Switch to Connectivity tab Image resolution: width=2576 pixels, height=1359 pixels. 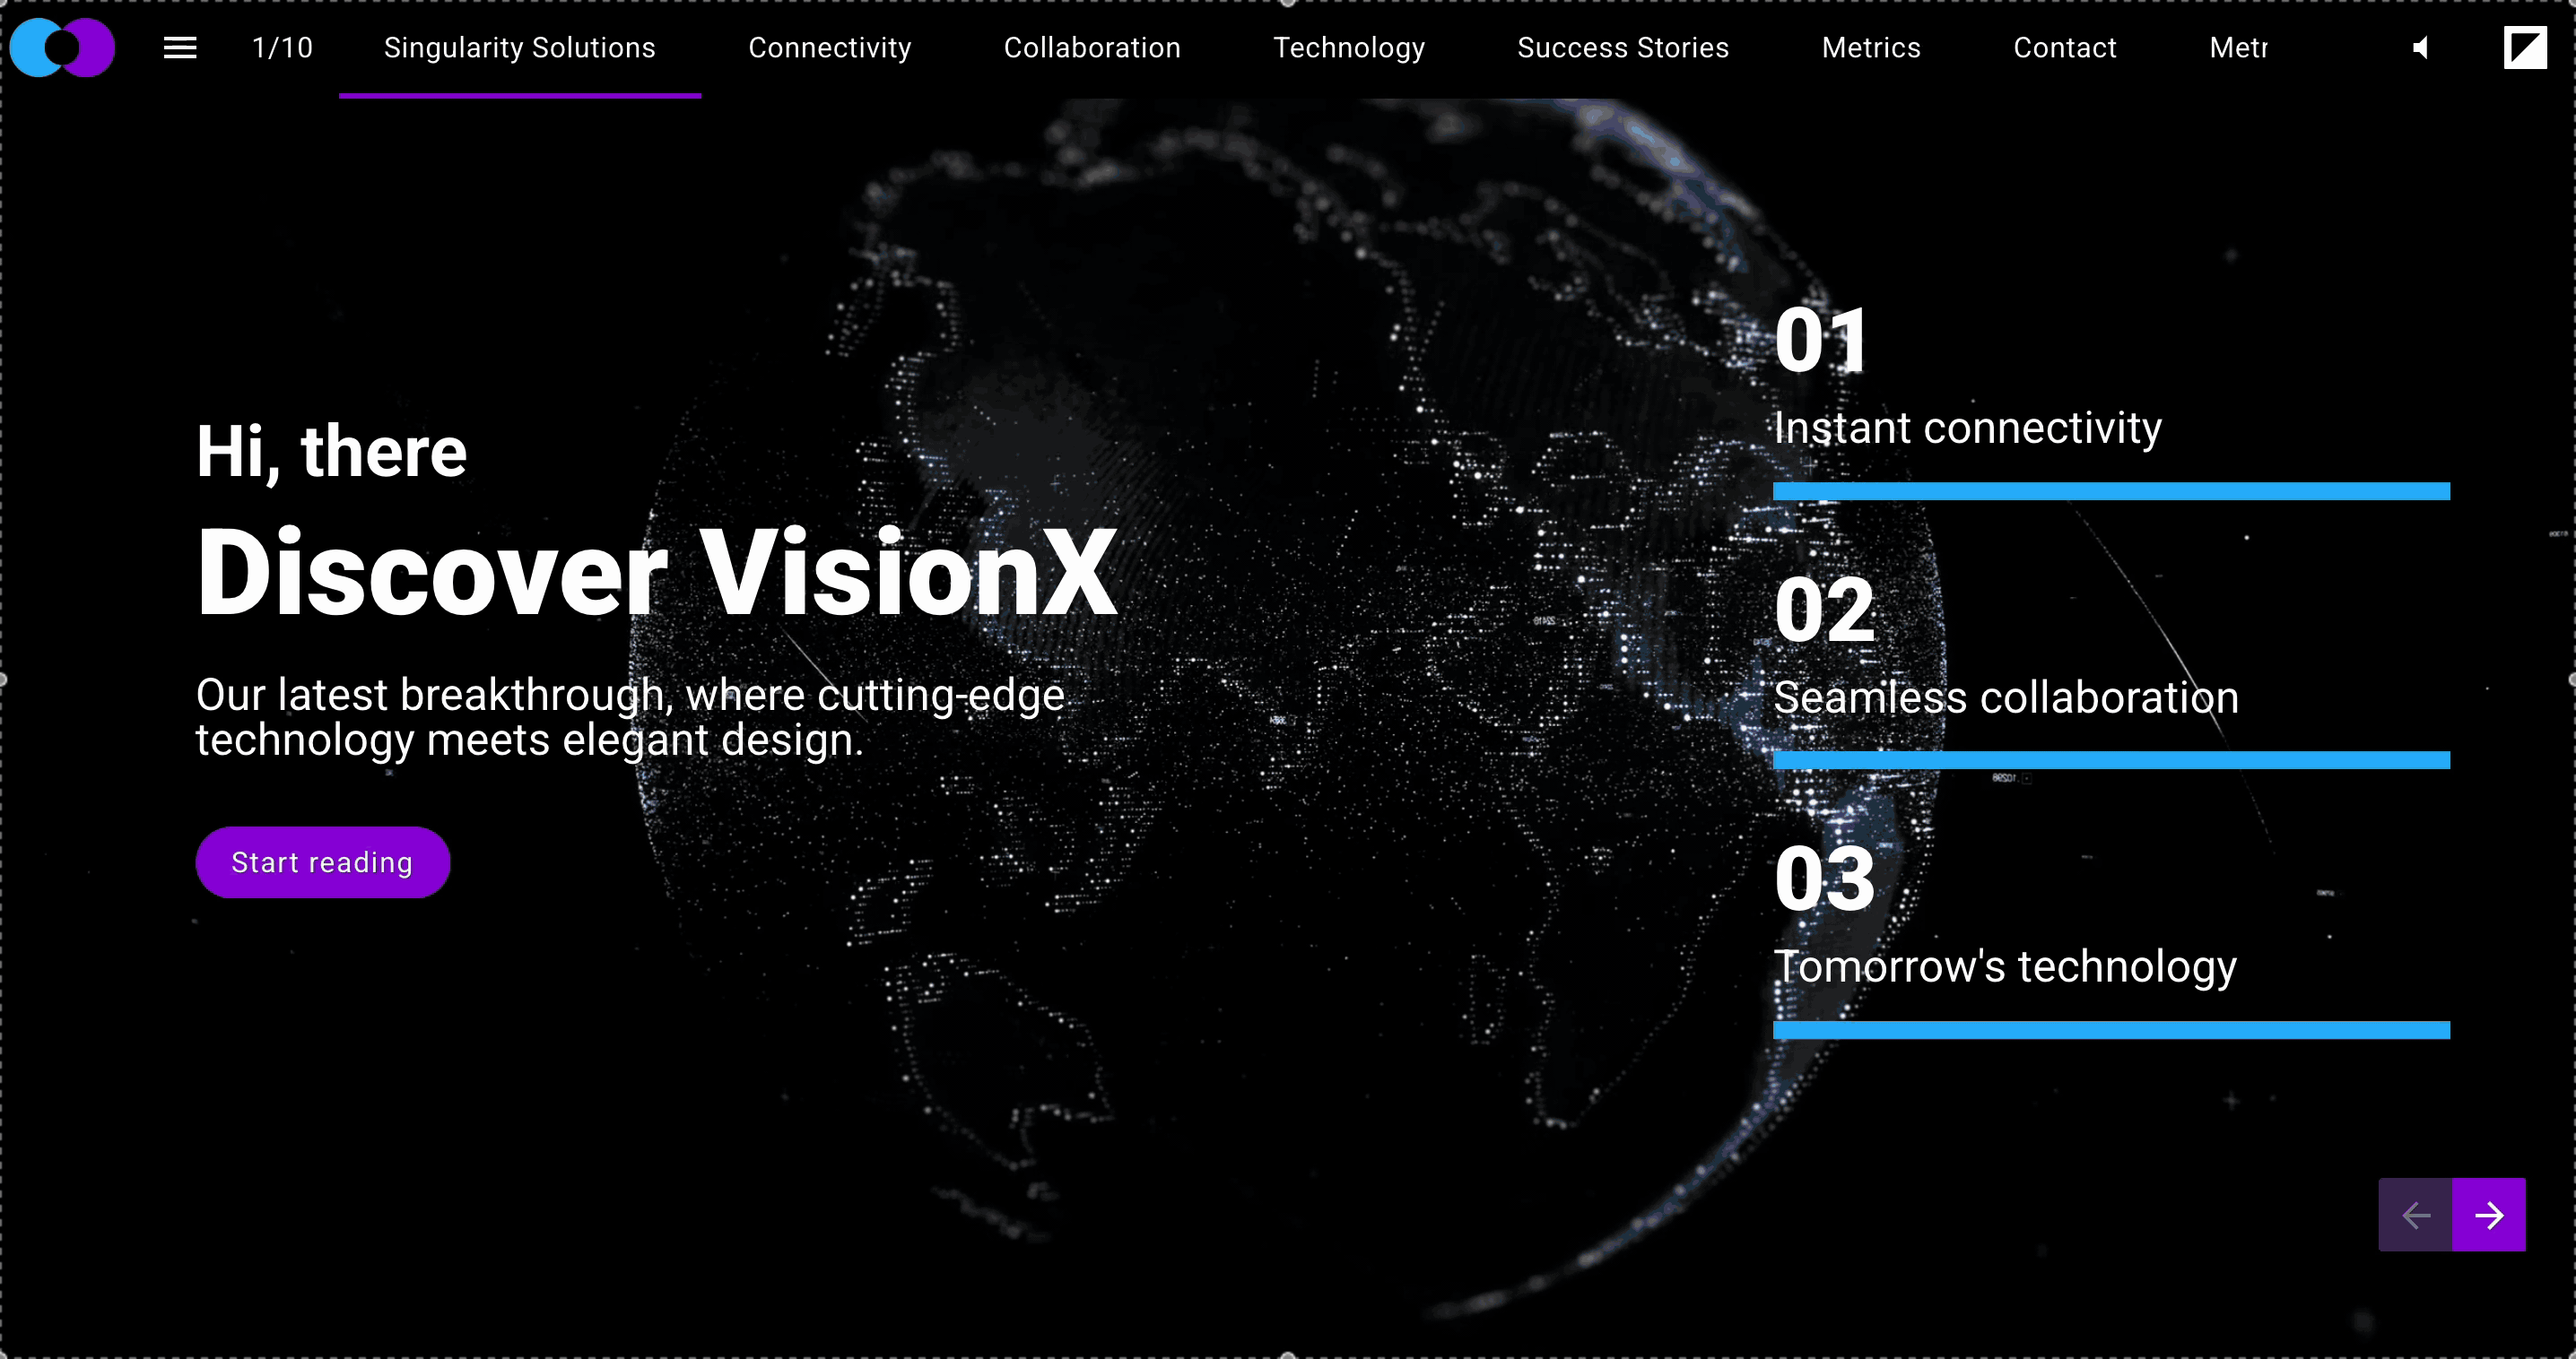click(x=829, y=47)
